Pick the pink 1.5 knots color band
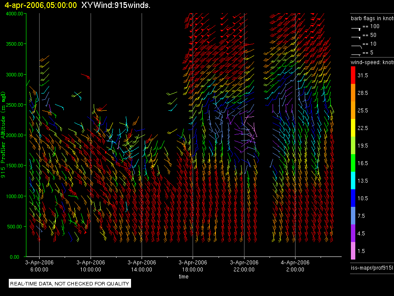The height and width of the screenshot is (296, 394). pos(353,251)
